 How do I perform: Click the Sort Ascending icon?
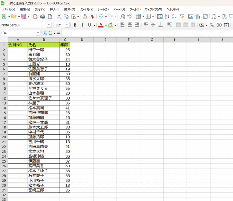click(167, 17)
